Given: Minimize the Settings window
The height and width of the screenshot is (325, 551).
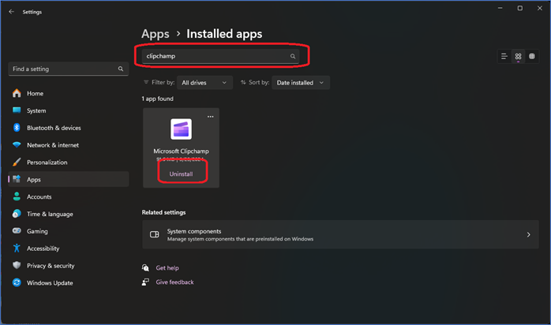Looking at the screenshot, I should (x=500, y=8).
